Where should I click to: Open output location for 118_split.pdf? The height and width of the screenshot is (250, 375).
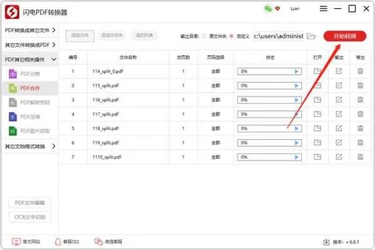[x=339, y=128]
